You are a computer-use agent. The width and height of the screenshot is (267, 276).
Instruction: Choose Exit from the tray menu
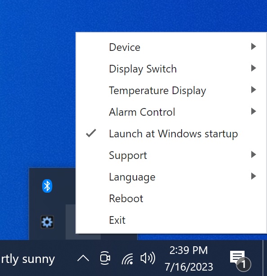click(x=171, y=220)
